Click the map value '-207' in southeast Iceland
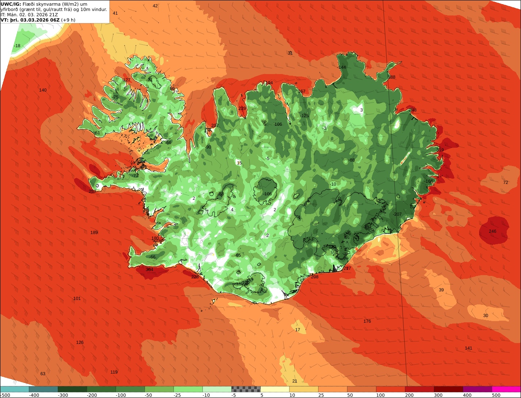The height and width of the screenshot is (398, 521). click(398, 214)
